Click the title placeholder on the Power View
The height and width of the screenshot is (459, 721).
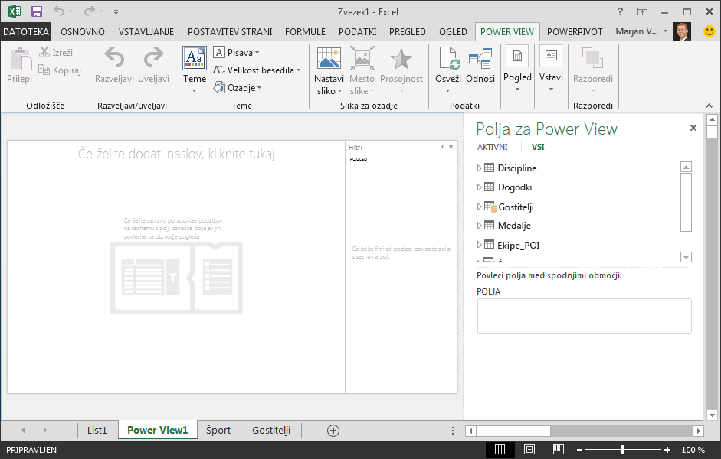click(176, 154)
